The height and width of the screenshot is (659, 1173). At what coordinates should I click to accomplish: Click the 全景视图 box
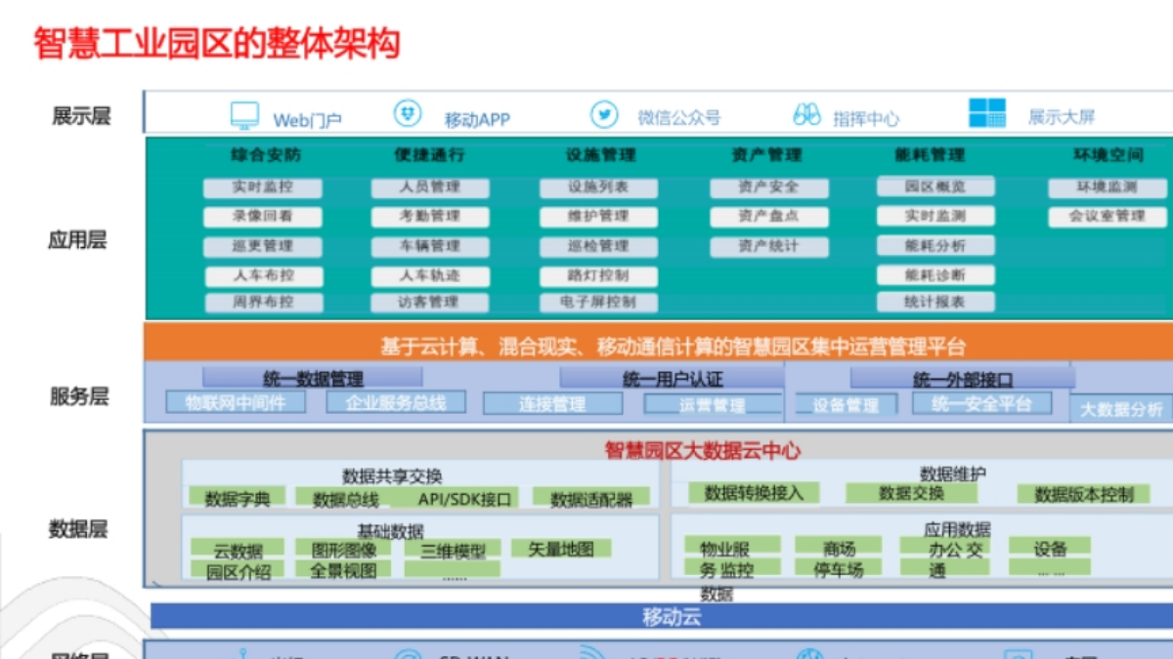342,570
